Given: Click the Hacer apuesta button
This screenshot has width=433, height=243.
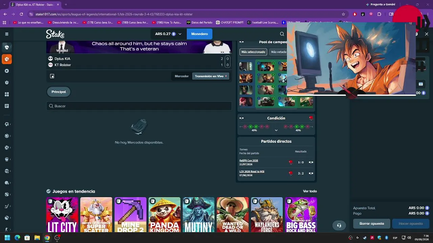Looking at the screenshot, I should click(x=411, y=223).
